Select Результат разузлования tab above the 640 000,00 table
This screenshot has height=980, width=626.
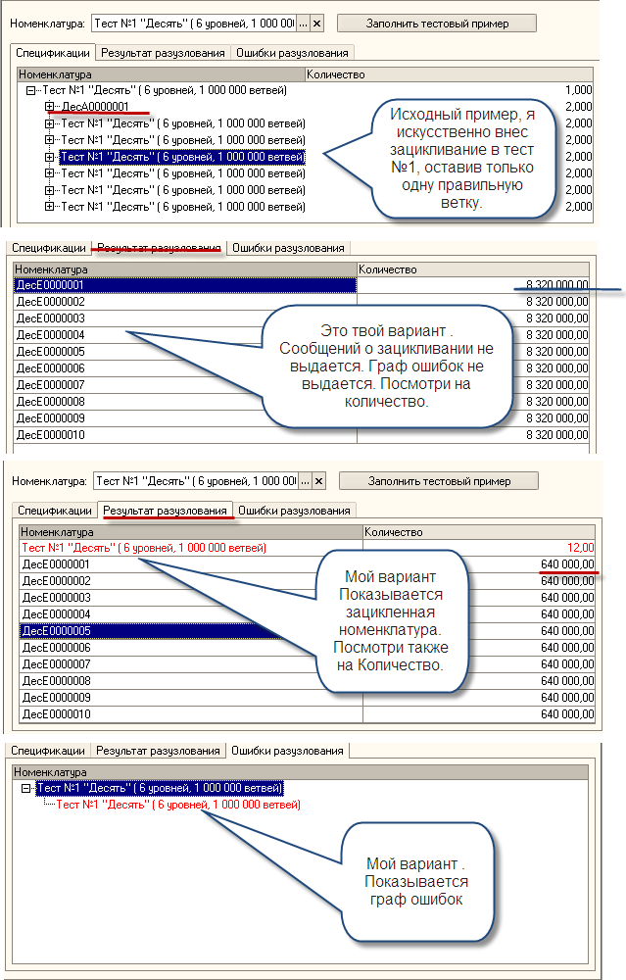click(x=165, y=510)
